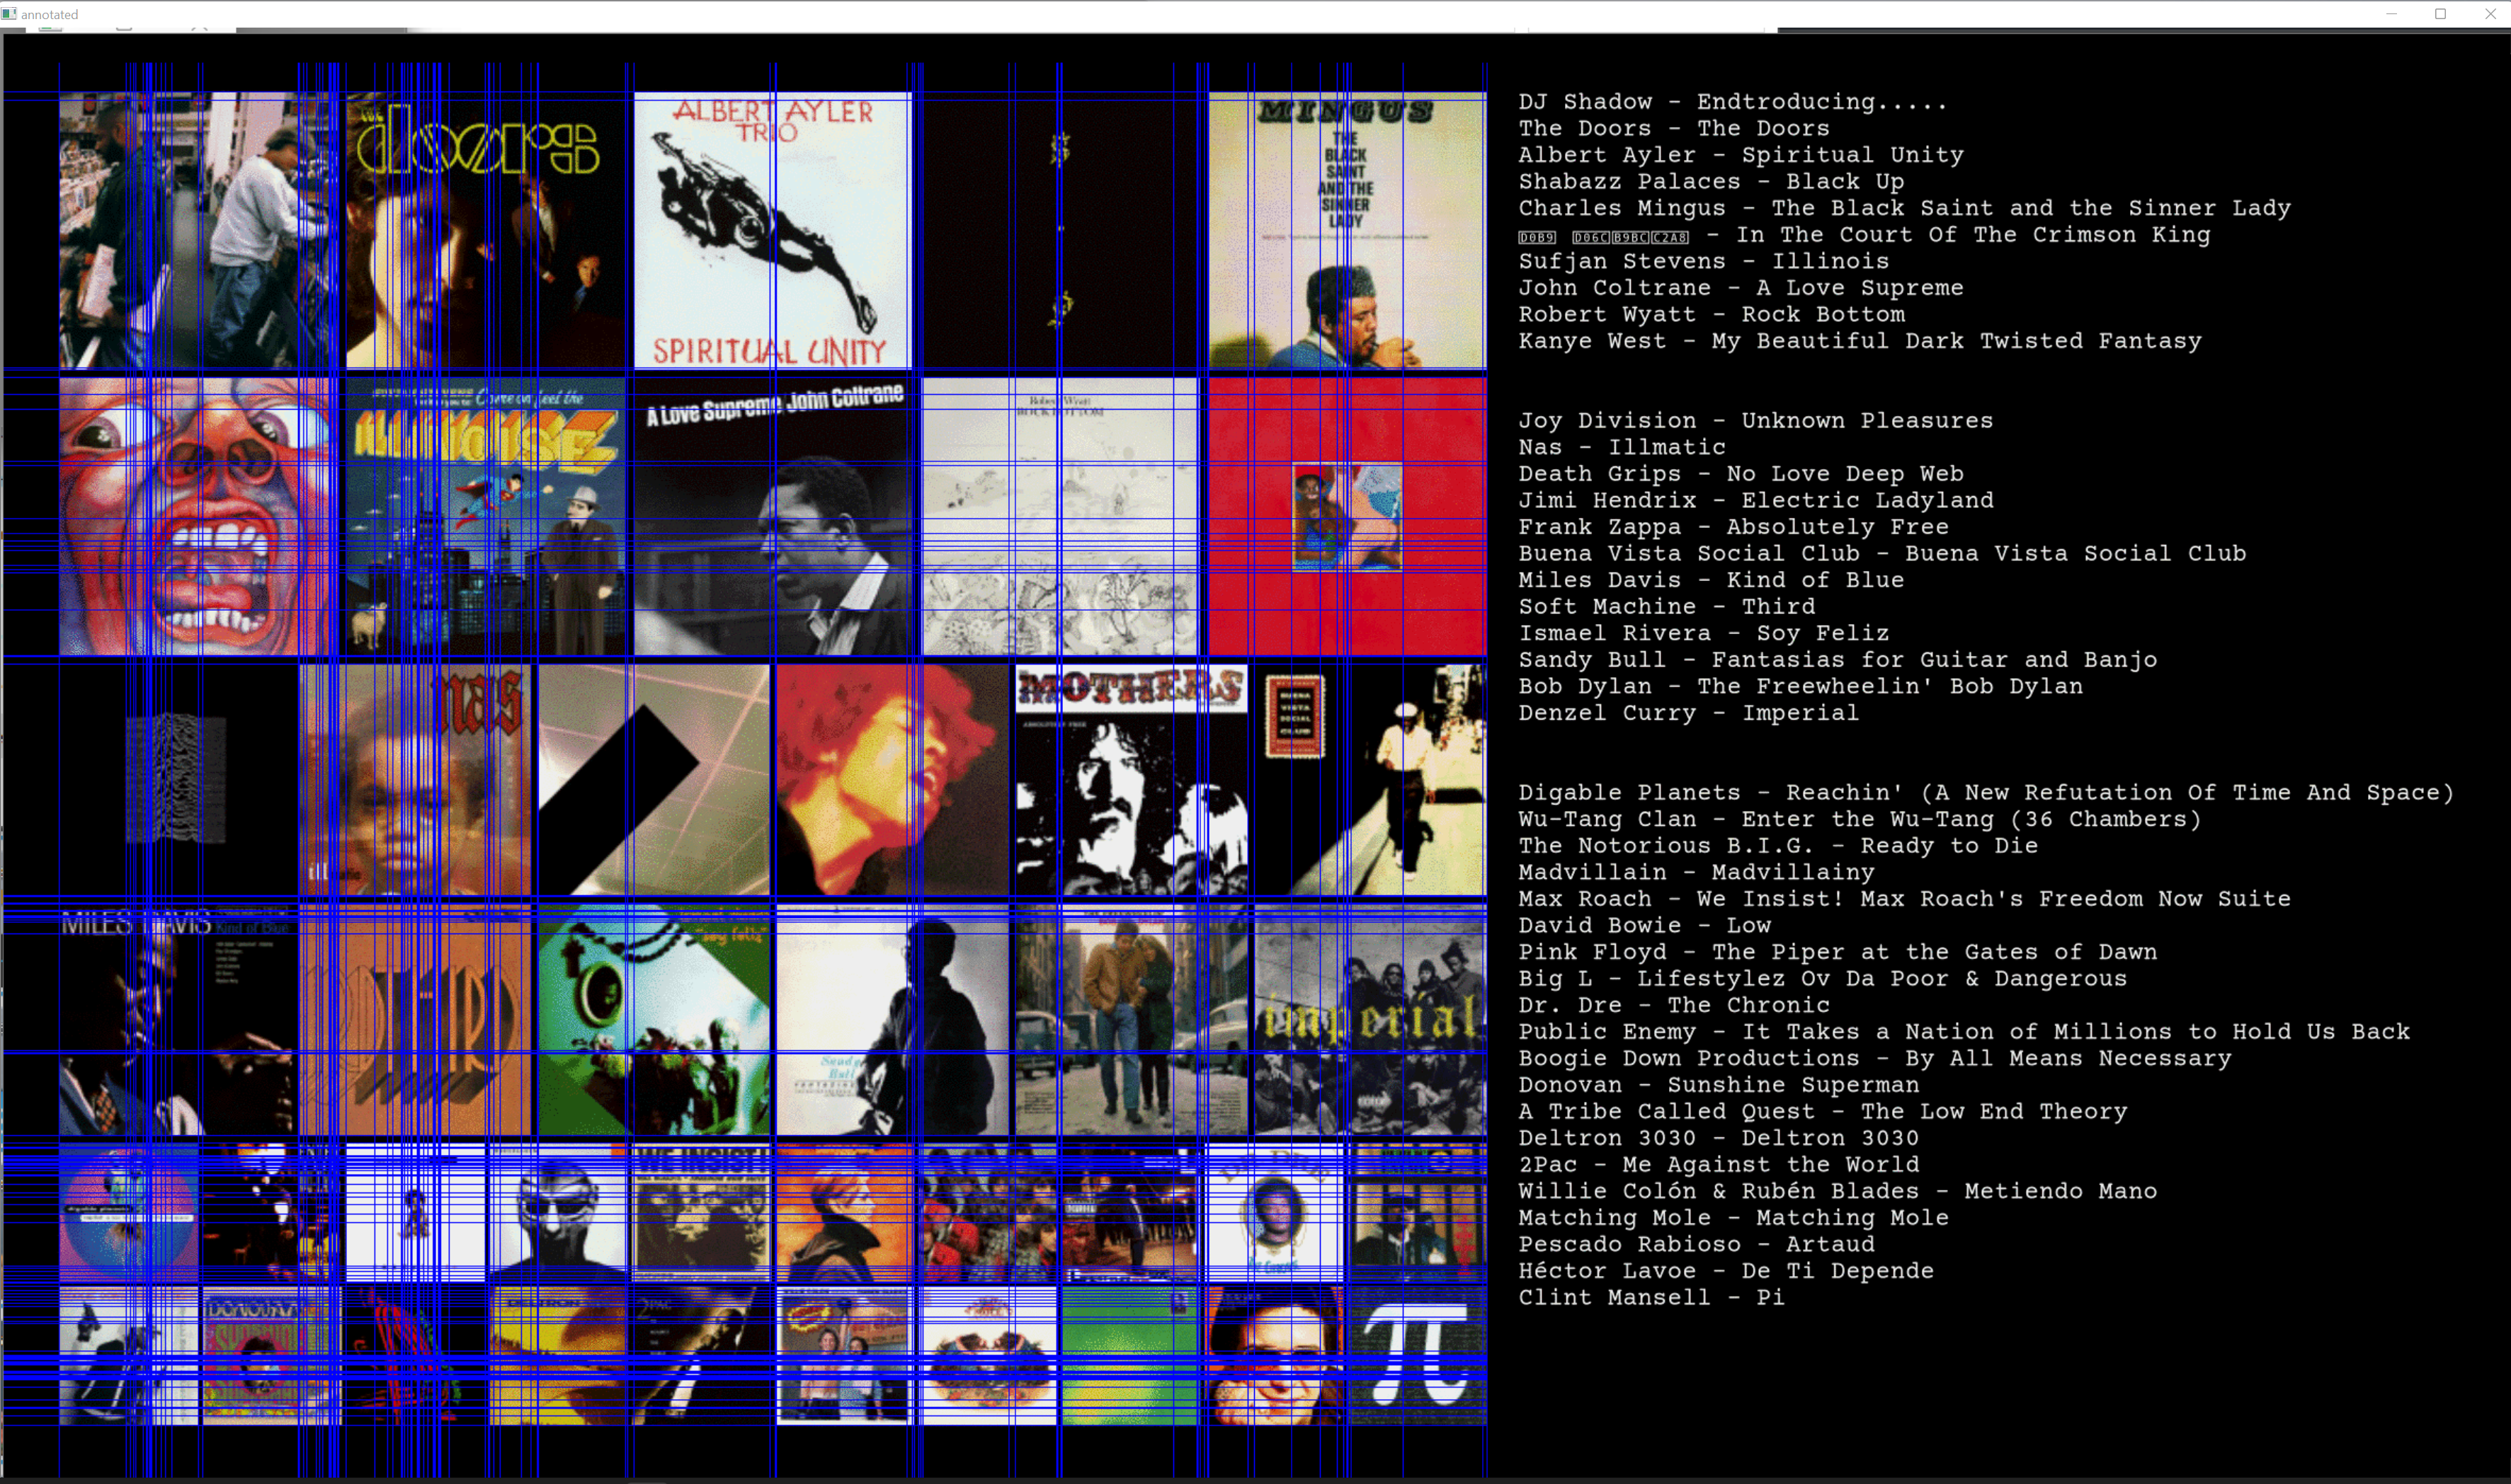Select the Nas Illmatic album cover

414,780
